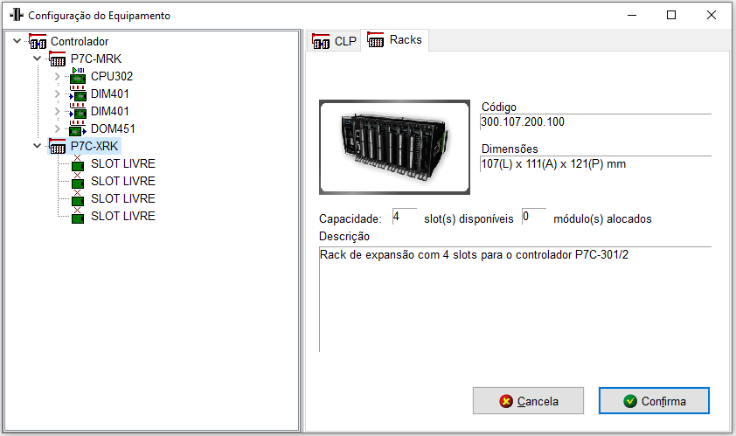Viewport: 736px width, 436px height.
Task: Click the Dimensões field value
Action: click(595, 164)
